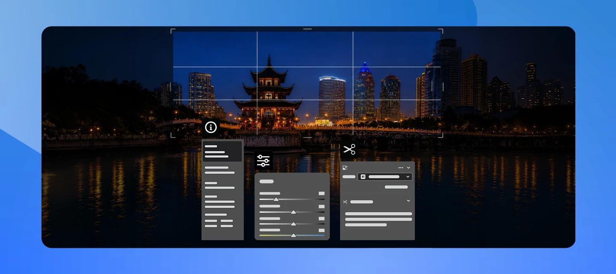This screenshot has width=616, height=274.
Task: Click the second slider's handle
Action: point(293,212)
